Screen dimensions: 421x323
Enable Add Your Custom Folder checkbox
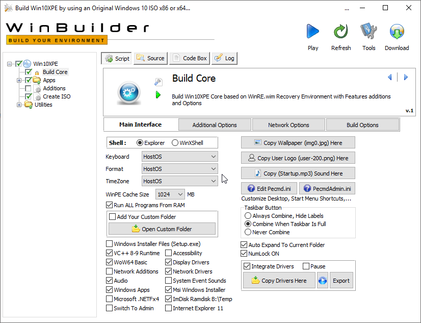(x=113, y=216)
